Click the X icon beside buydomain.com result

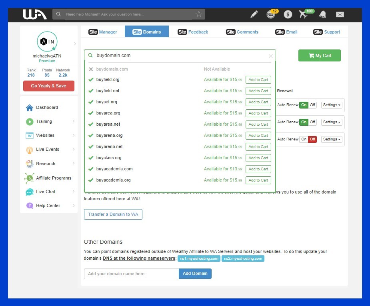point(91,69)
